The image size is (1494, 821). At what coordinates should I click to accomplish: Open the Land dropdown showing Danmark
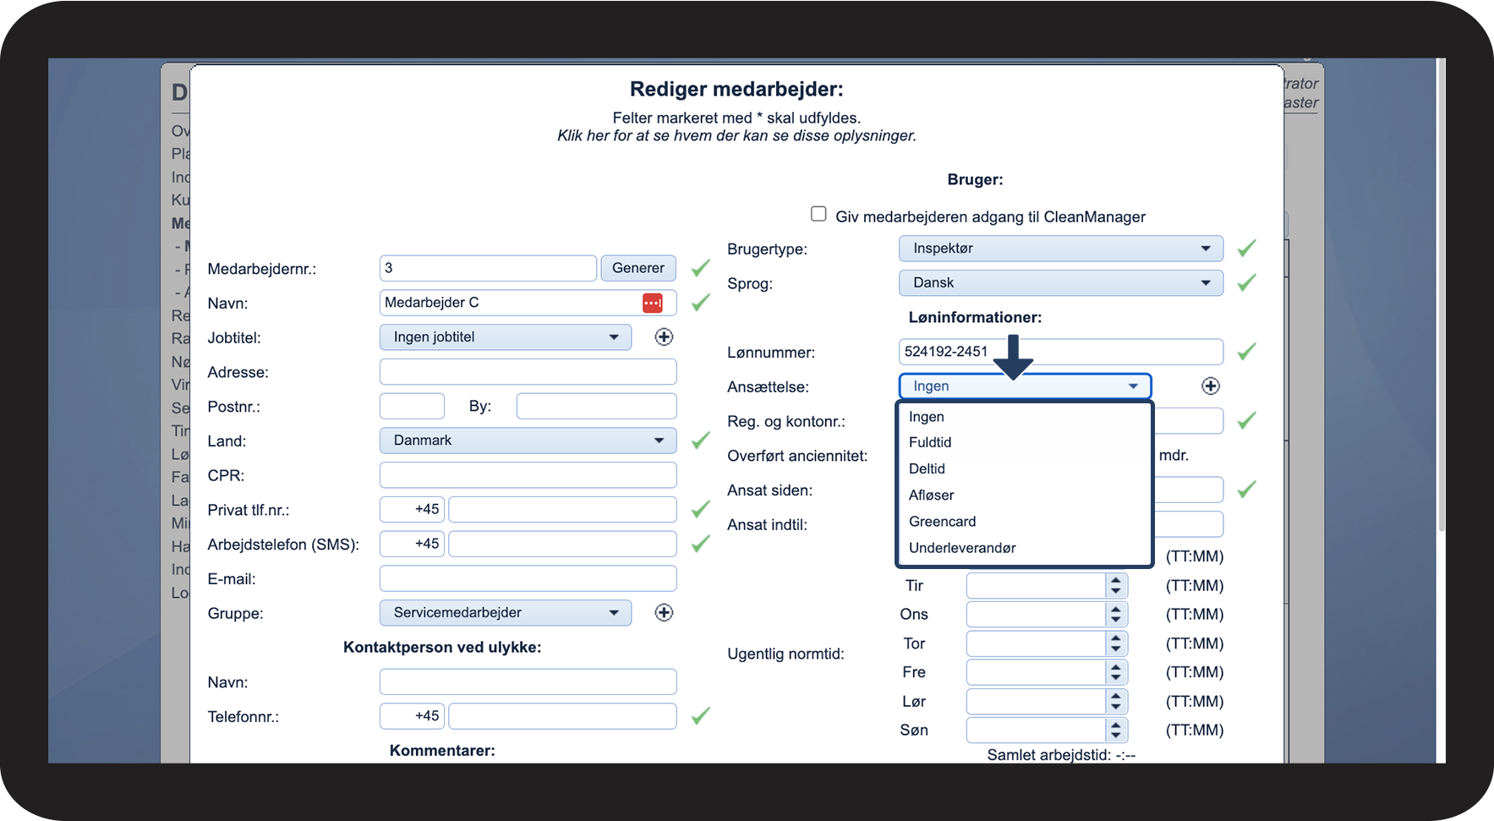tap(528, 441)
